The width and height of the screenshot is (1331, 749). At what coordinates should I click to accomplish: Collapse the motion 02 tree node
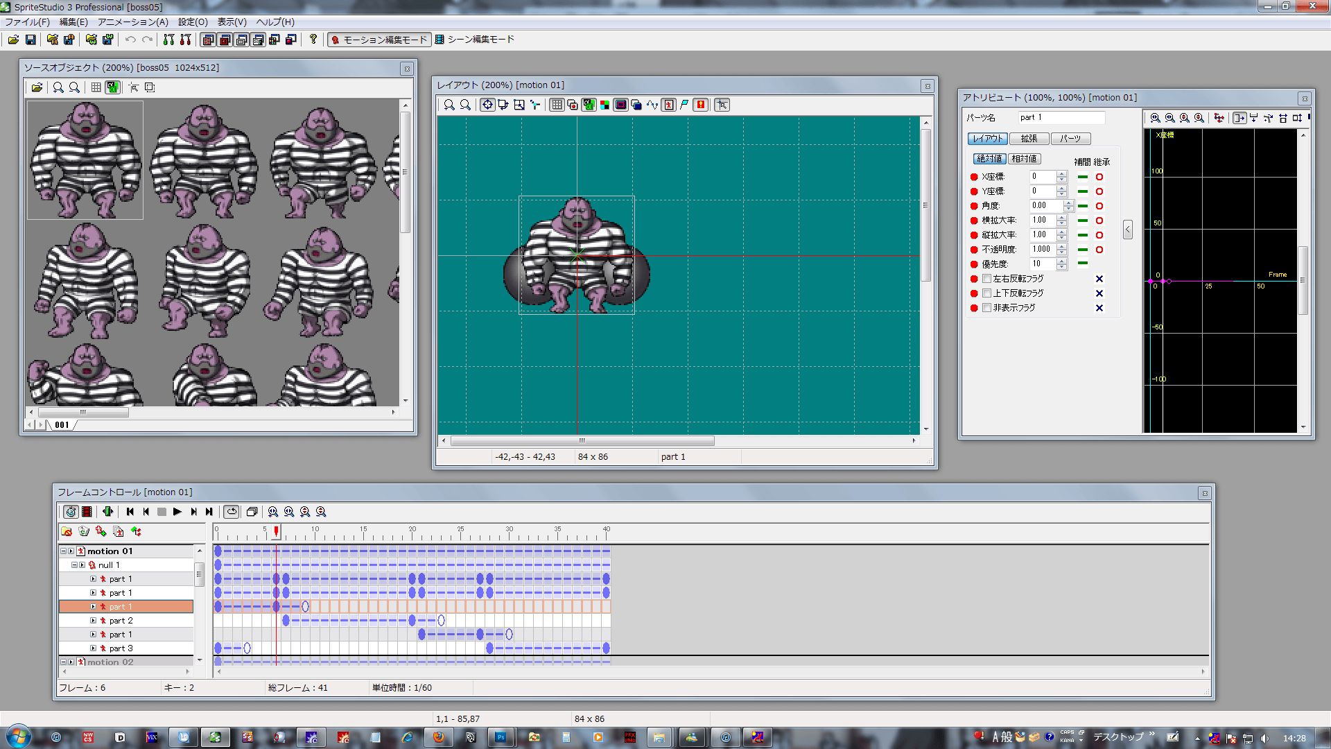coord(63,662)
